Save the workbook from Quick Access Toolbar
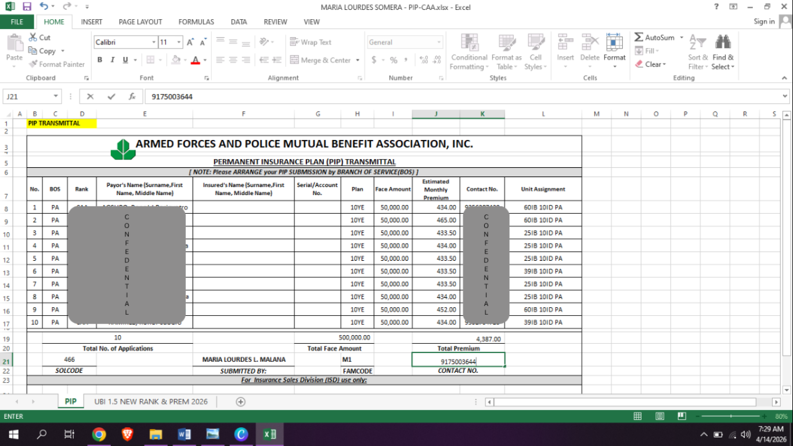This screenshot has width=793, height=446. [27, 6]
